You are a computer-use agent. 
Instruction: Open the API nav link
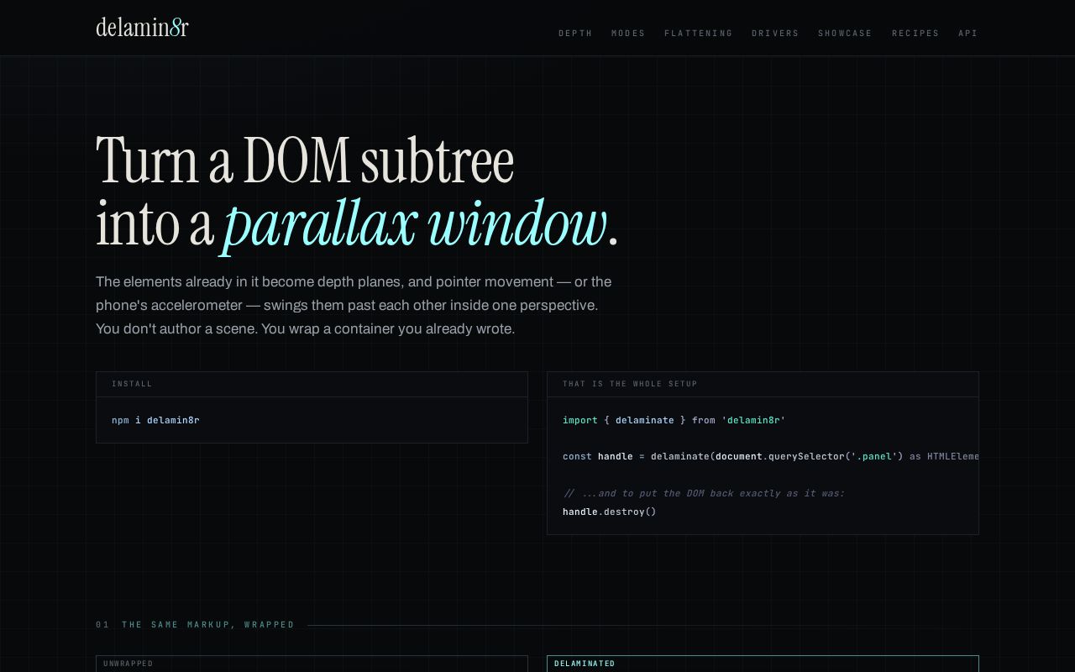(968, 34)
